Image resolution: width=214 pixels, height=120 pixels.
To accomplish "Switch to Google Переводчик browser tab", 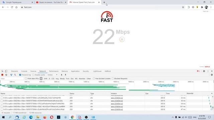I will pyautogui.click(x=17, y=2).
